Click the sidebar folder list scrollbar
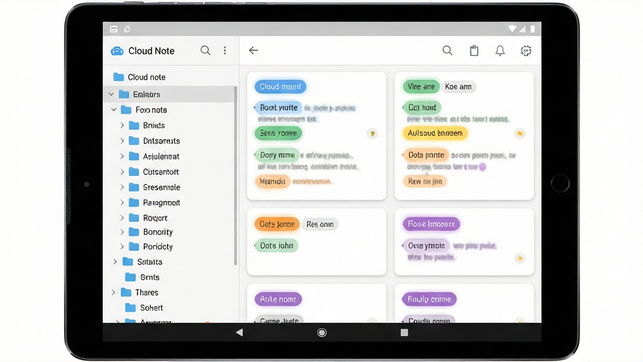Screen dimensions: 643x362 pyautogui.click(x=235, y=176)
